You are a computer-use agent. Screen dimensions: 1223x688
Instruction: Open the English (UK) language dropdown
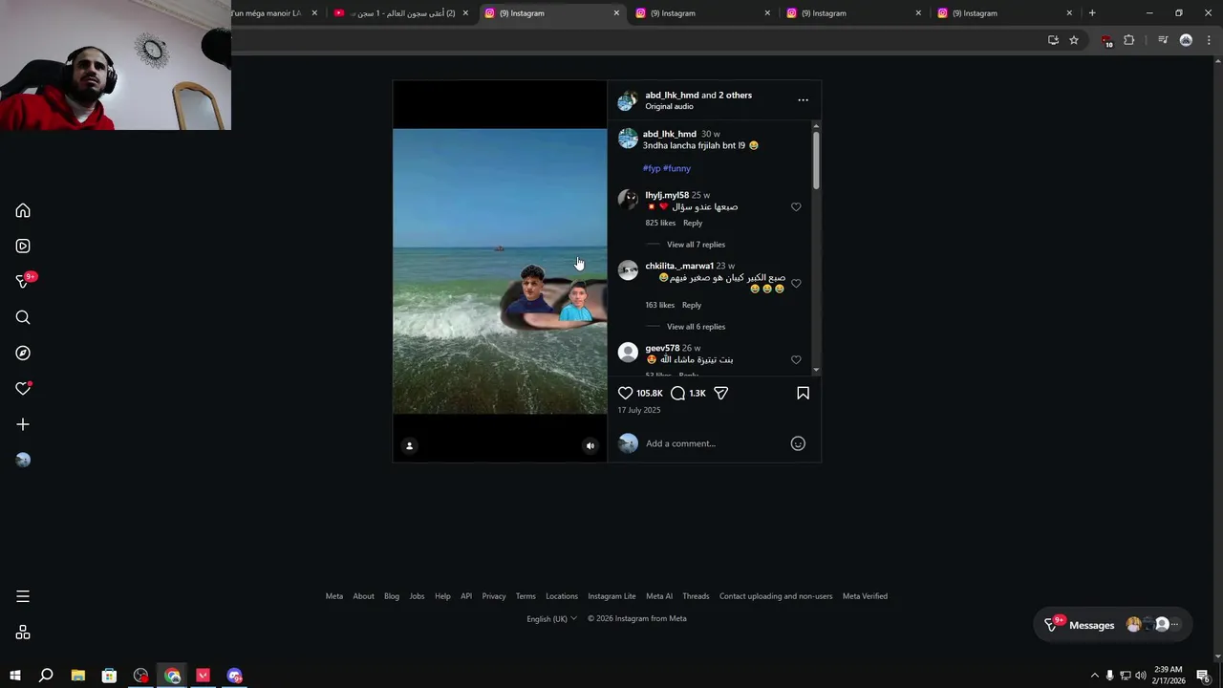point(552,618)
